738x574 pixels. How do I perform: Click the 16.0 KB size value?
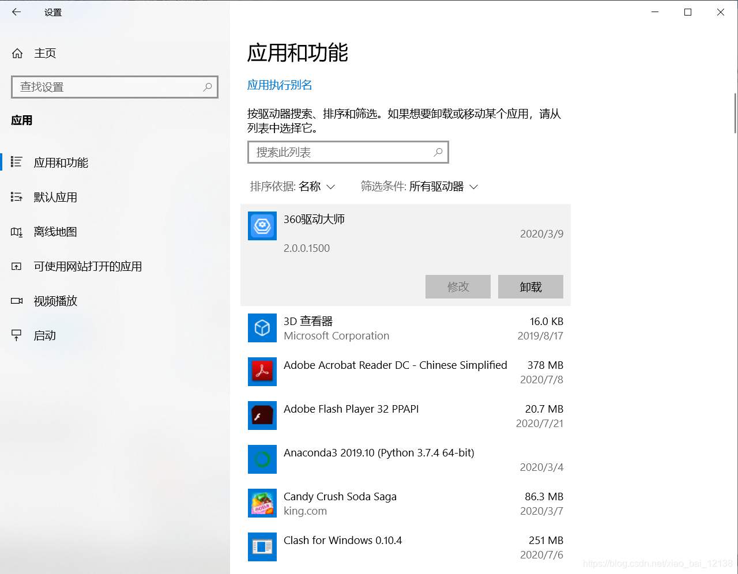click(547, 322)
